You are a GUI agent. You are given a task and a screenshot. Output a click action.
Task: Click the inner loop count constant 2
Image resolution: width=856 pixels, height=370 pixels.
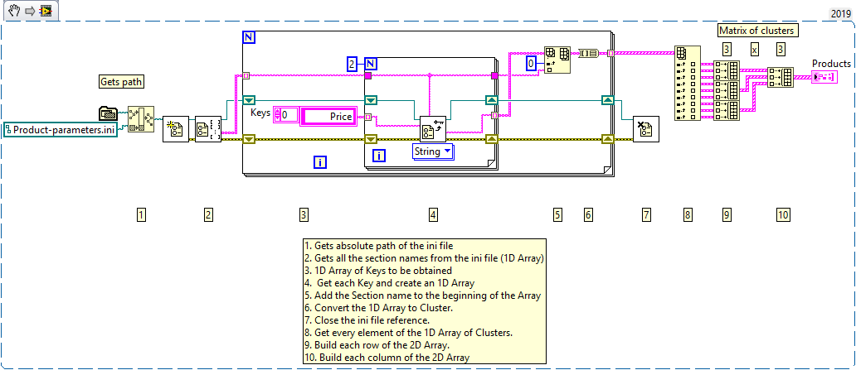tap(352, 64)
